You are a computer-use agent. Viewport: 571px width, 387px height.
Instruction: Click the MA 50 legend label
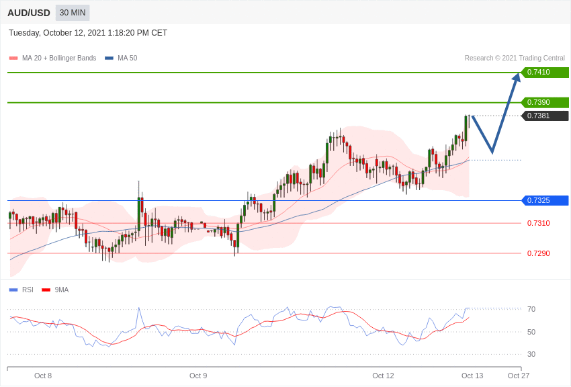(x=128, y=58)
